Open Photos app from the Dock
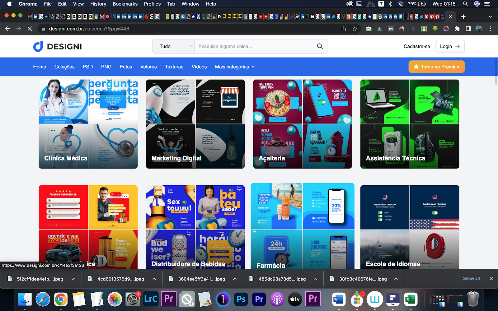The image size is (498, 311). 115,299
